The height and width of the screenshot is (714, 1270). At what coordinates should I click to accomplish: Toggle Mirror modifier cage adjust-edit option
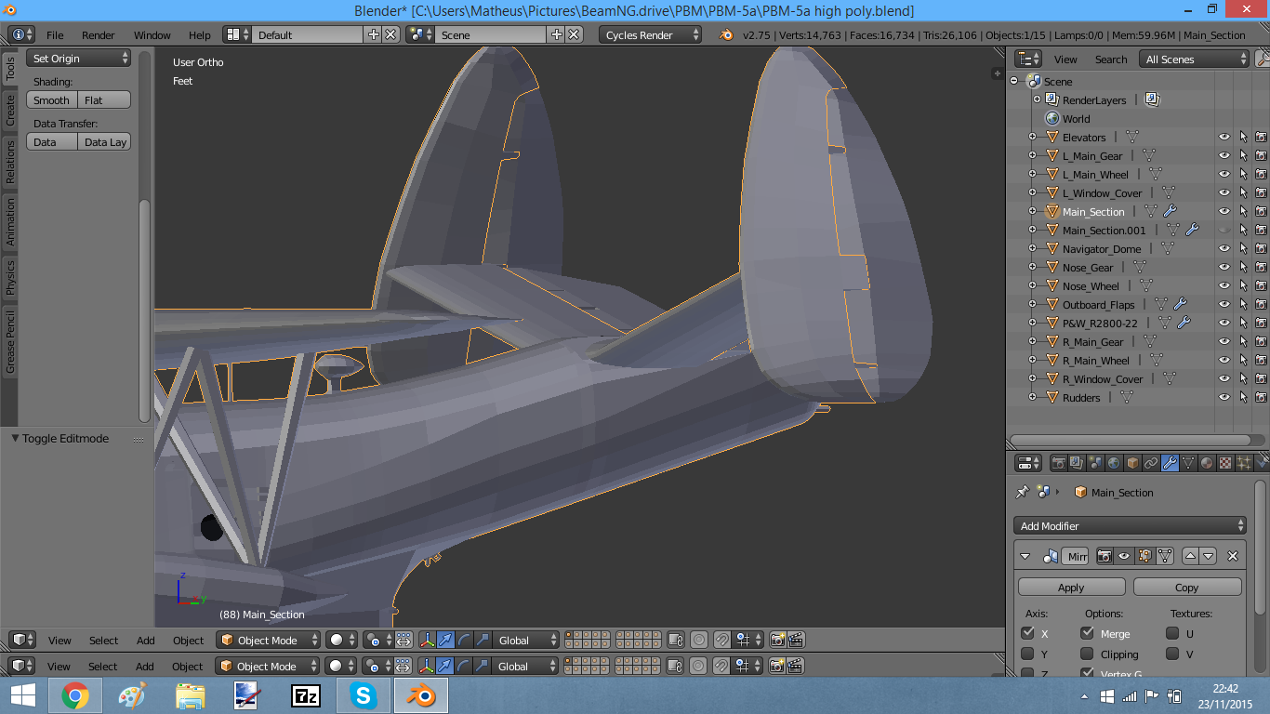tap(1164, 556)
